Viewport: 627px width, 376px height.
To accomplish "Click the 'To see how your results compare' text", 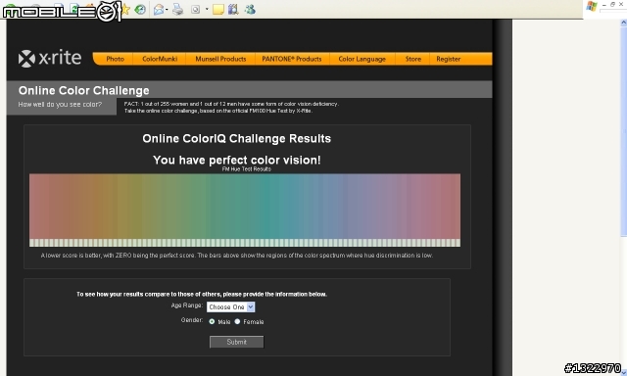I will click(202, 294).
